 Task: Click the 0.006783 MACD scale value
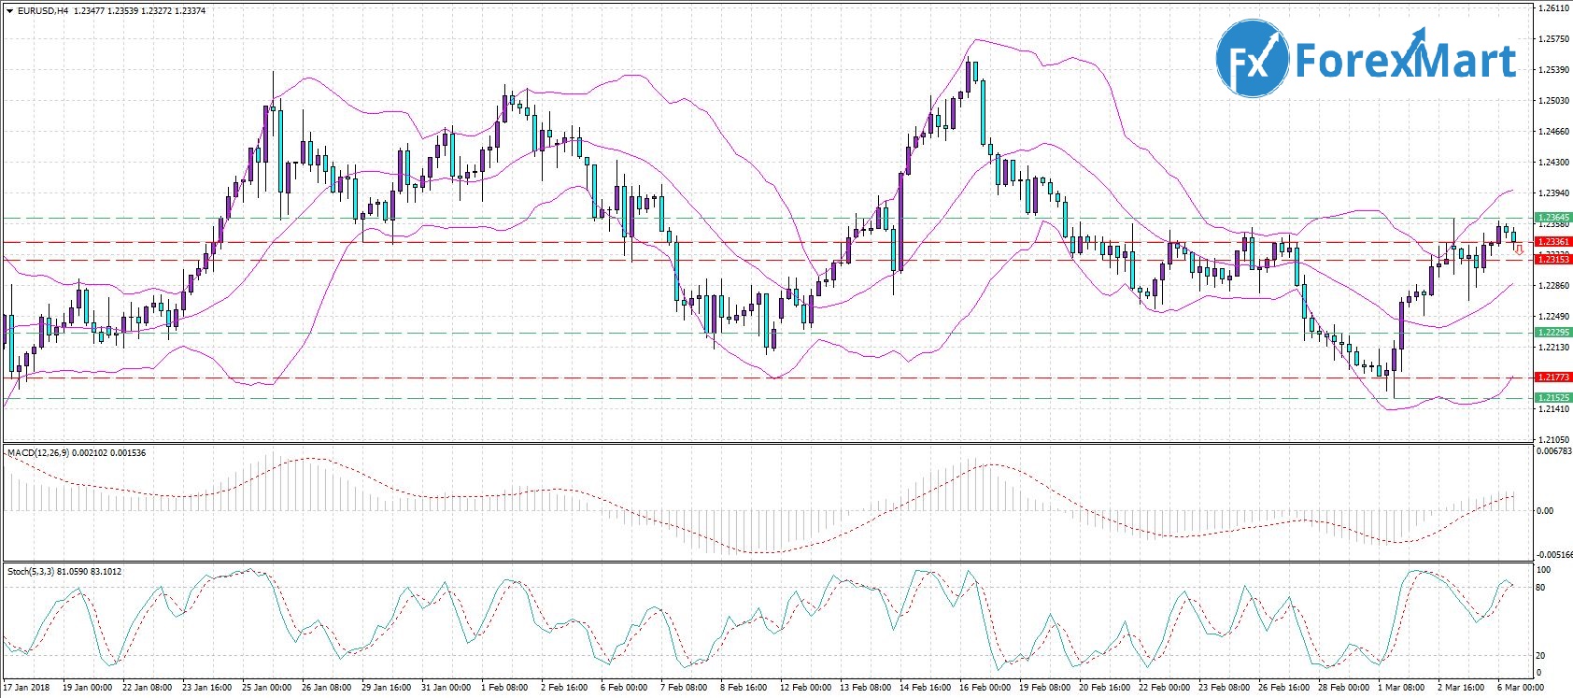[x=1554, y=451]
